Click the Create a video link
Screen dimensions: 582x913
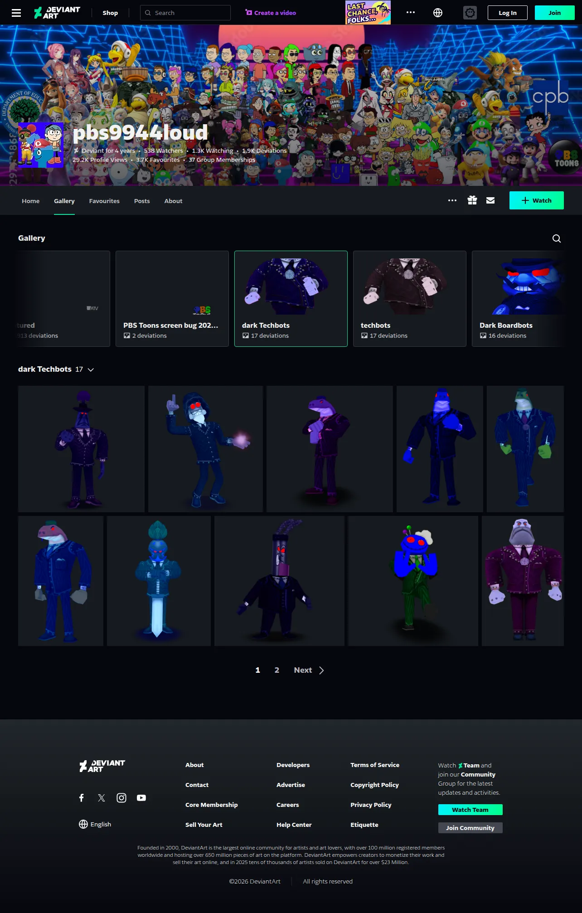coord(271,13)
